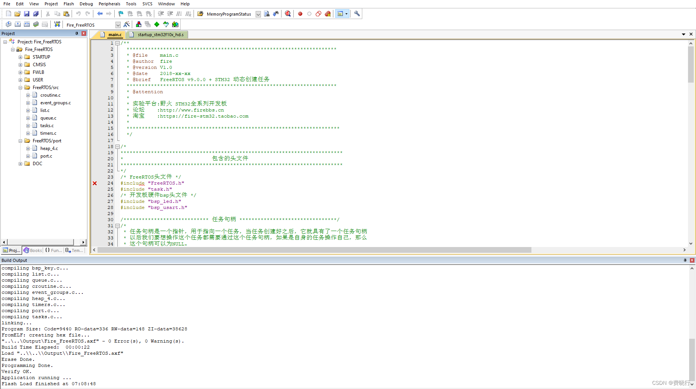Open the Project menu
This screenshot has height=389, width=696.
coord(51,4)
